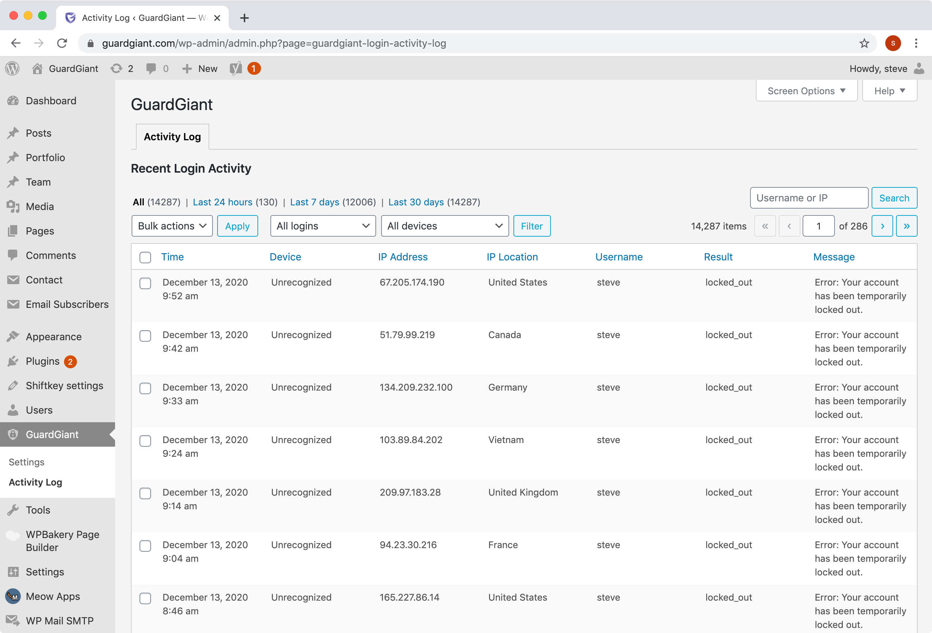Reload the page with the refresh icon

tap(62, 43)
